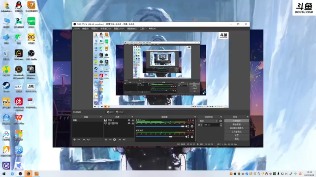Open This PC desktop icon

click(6, 22)
